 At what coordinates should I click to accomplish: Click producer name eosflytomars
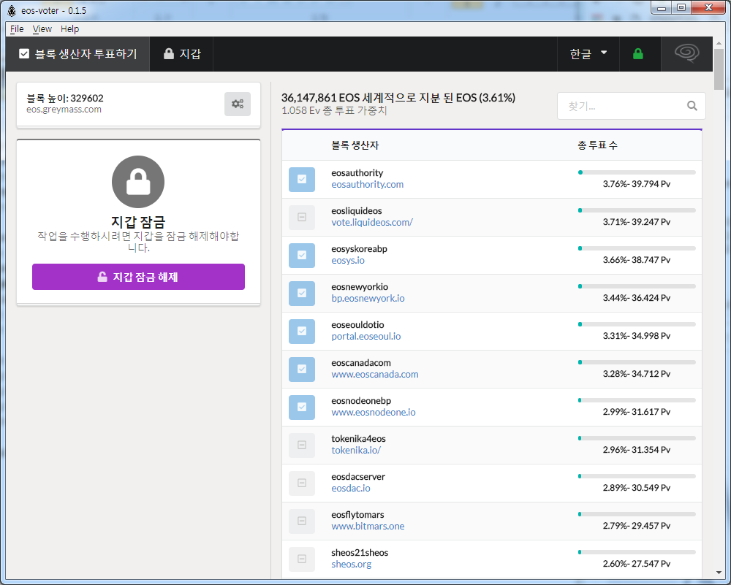click(x=357, y=515)
